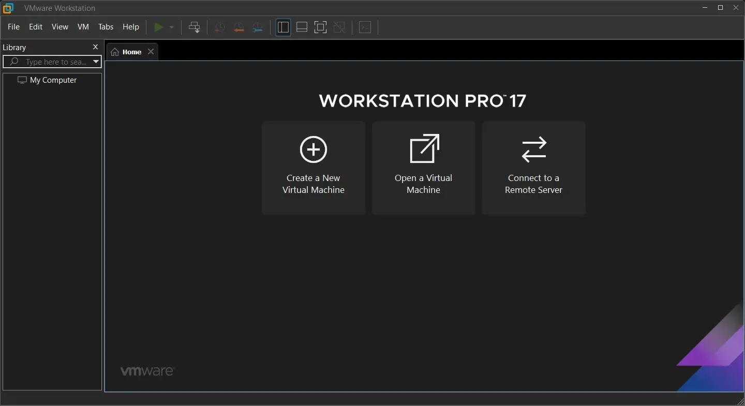Toggle the console view toolbar button

(365, 27)
